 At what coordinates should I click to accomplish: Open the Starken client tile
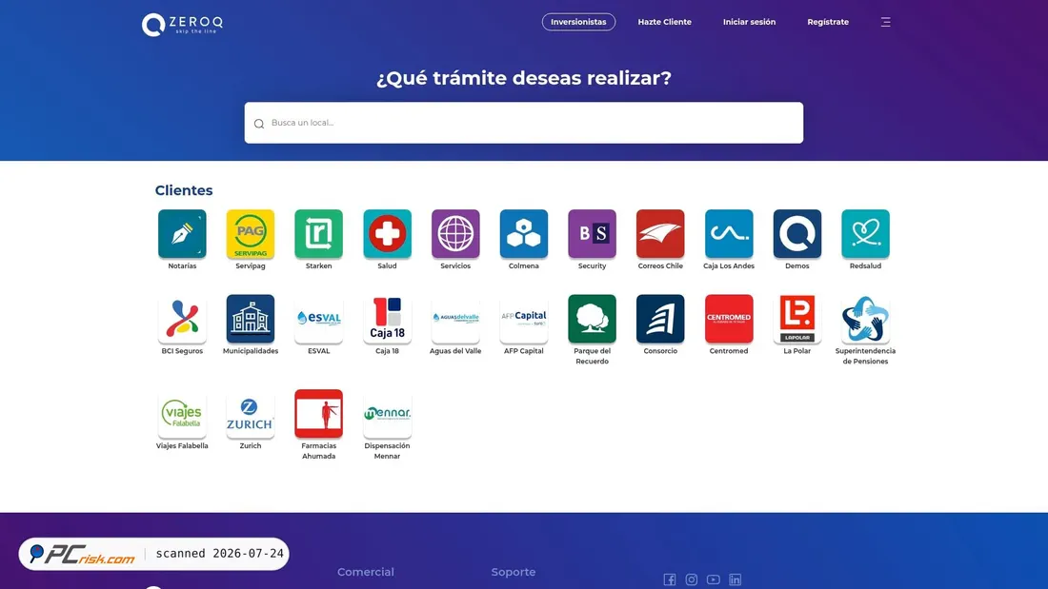(x=319, y=234)
